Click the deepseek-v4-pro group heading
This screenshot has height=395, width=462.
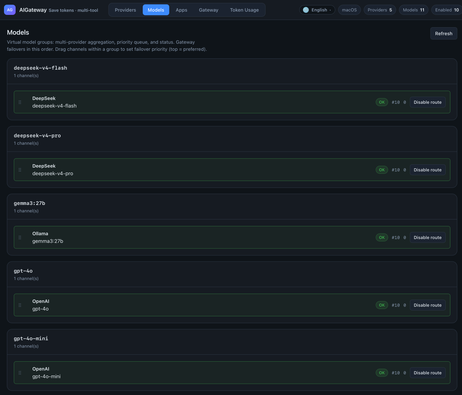(x=37, y=136)
